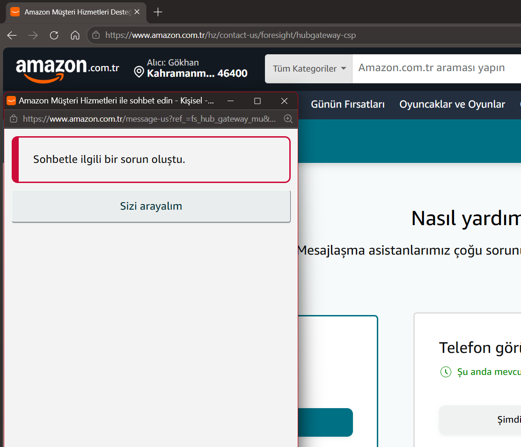Maximize the chat popup window

click(257, 101)
